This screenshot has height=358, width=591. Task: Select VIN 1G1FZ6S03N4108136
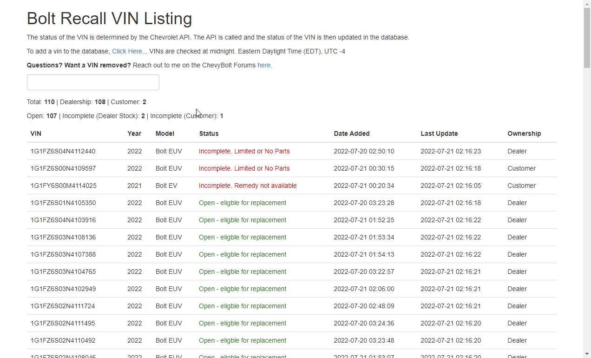click(x=63, y=237)
